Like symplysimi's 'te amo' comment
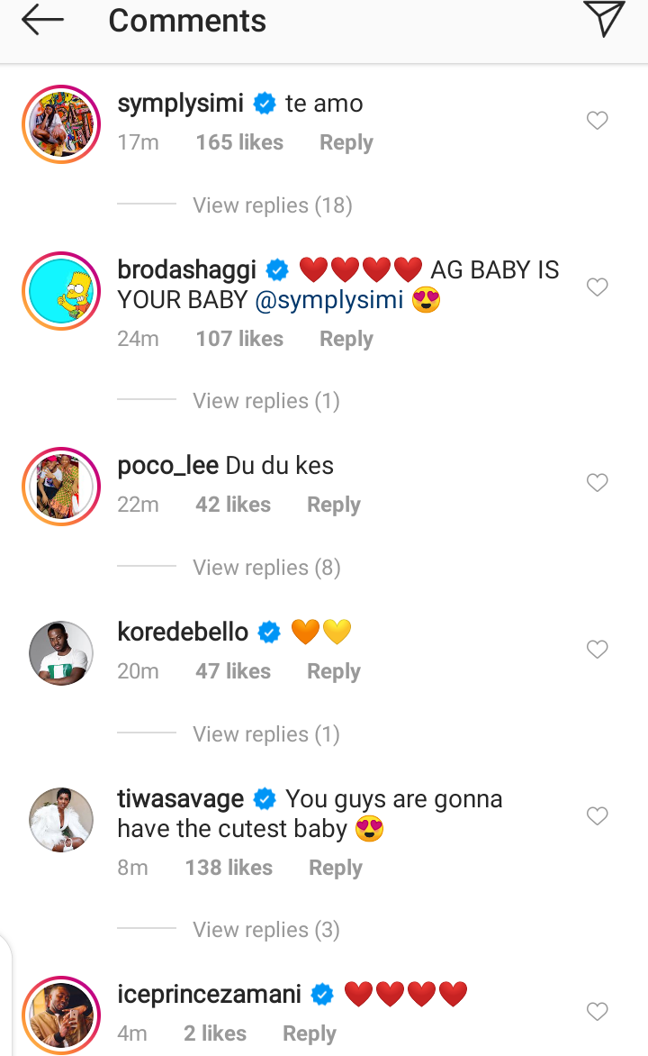648x1056 pixels. (x=598, y=121)
